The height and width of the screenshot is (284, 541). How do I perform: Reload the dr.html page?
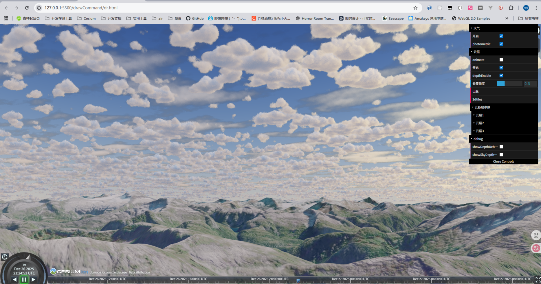[27, 7]
